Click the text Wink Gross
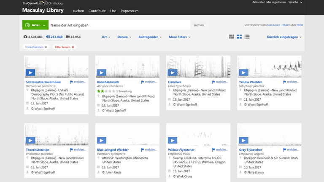 point(184,177)
